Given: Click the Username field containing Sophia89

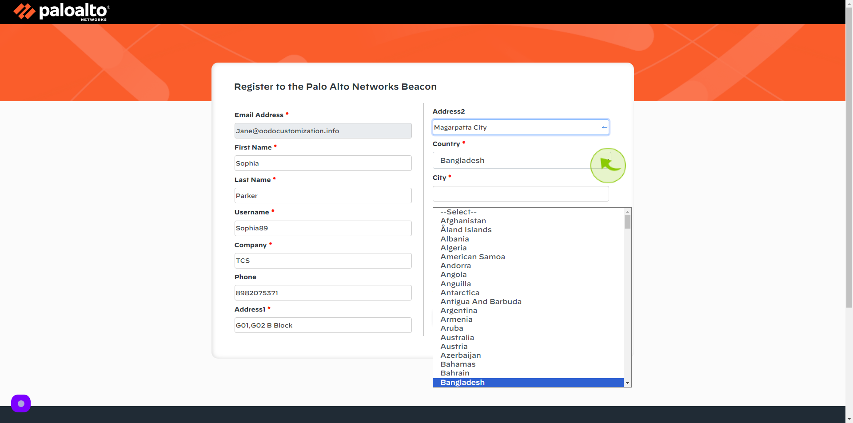Looking at the screenshot, I should click(x=323, y=228).
